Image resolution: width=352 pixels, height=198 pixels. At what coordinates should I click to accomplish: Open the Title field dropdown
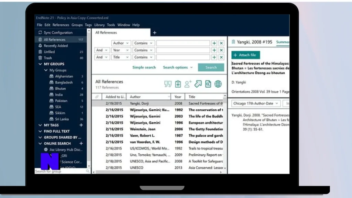tap(121, 57)
